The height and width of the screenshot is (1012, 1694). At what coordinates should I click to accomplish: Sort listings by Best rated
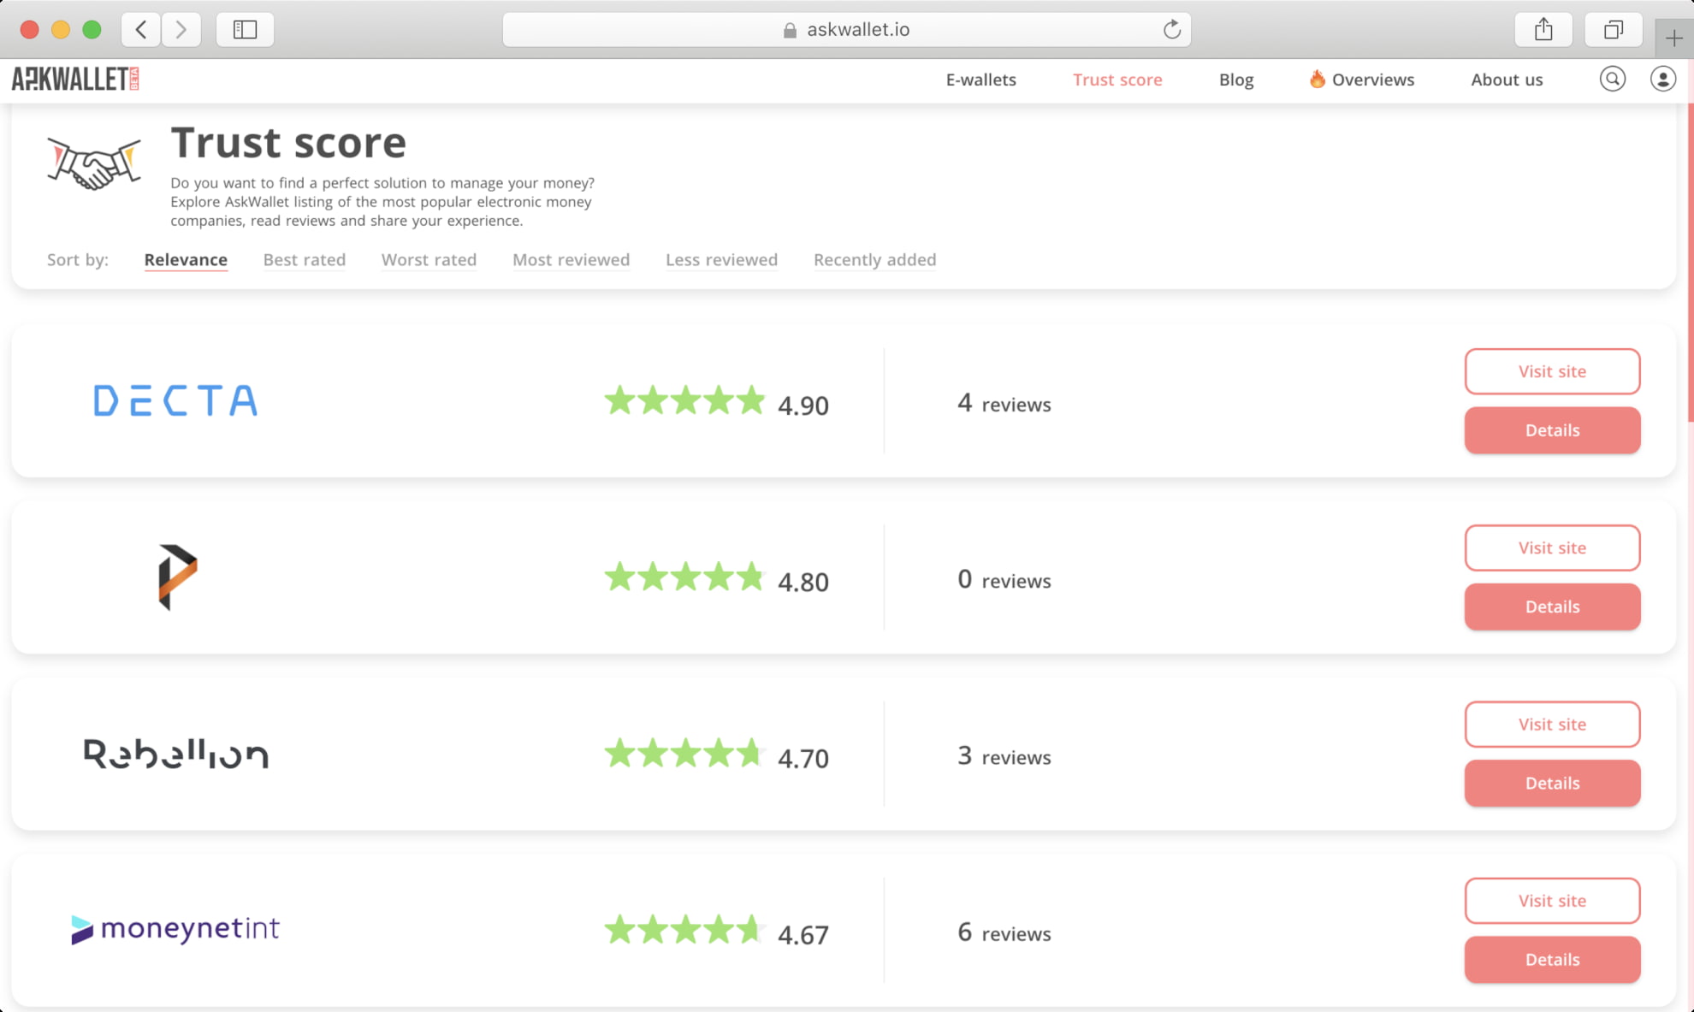(x=304, y=259)
